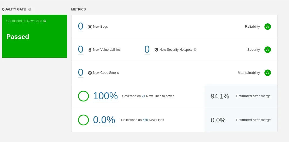289x142 pixels.
Task: Click the Conditions on New Code help icon
Action: (x=45, y=21)
